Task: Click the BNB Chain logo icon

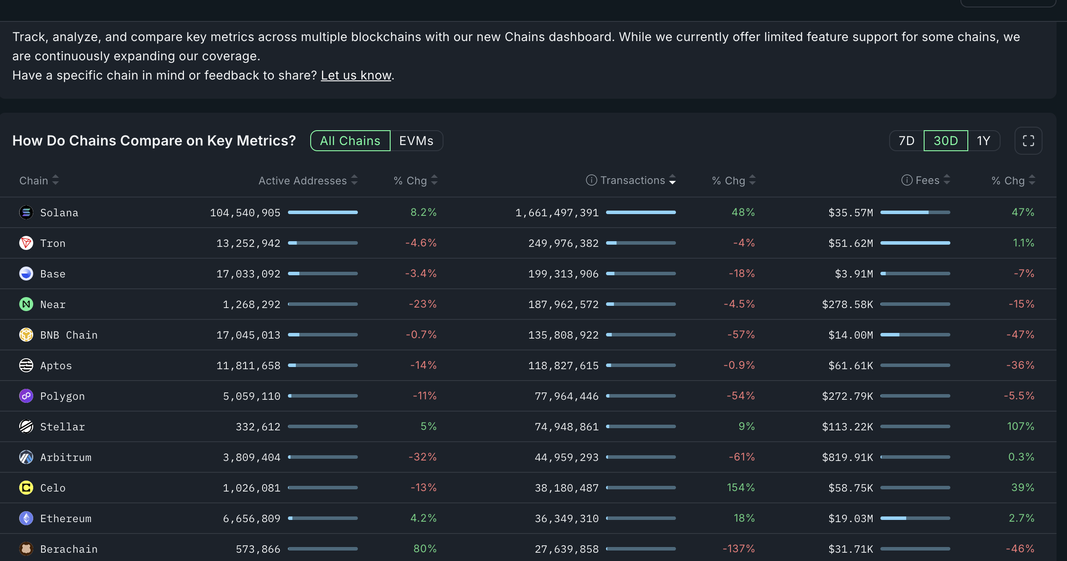Action: (x=26, y=335)
